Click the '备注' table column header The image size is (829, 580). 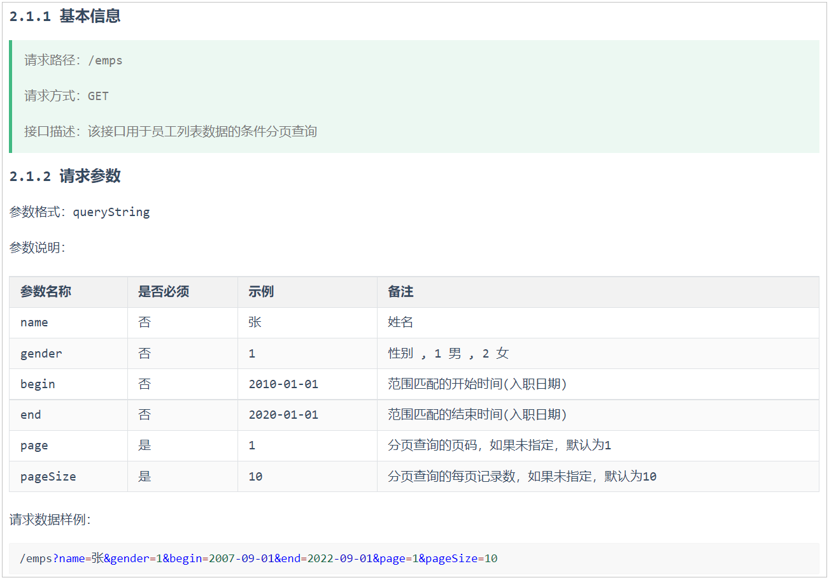tap(400, 292)
